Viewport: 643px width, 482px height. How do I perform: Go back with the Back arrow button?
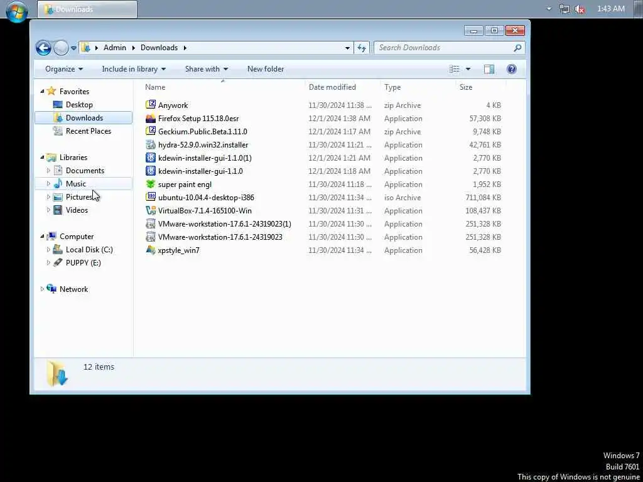(x=43, y=48)
